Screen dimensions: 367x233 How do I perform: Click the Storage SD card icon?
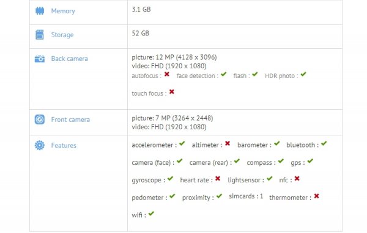pos(40,35)
